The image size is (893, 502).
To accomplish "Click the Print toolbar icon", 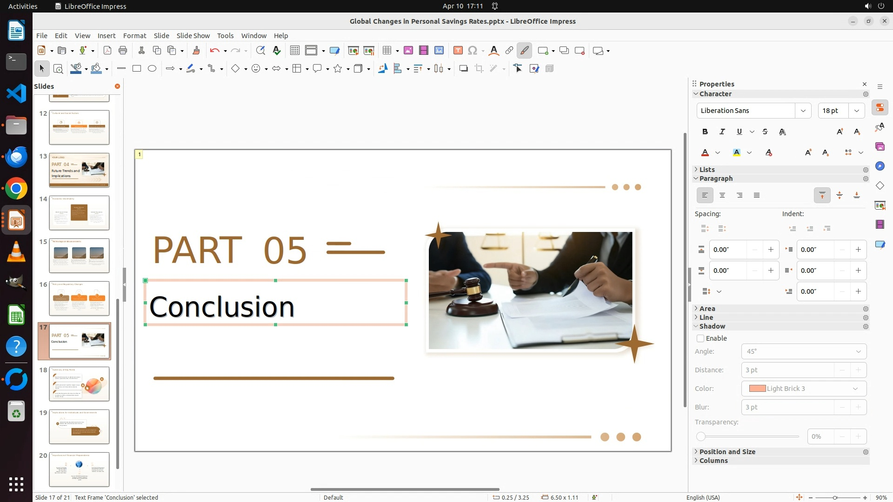I will [123, 51].
